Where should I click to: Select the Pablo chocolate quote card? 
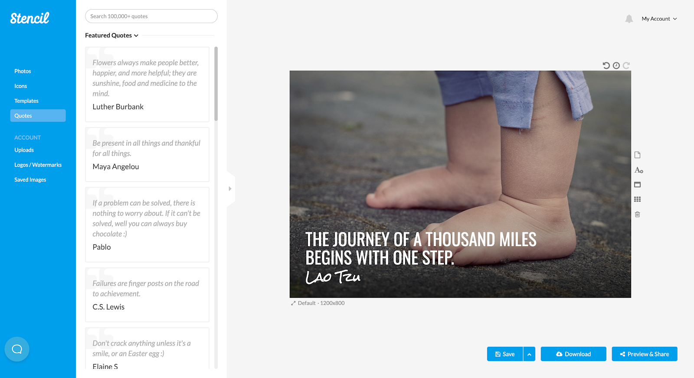147,225
